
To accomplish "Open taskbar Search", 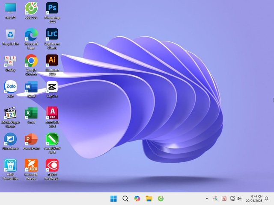I will (x=125, y=199).
